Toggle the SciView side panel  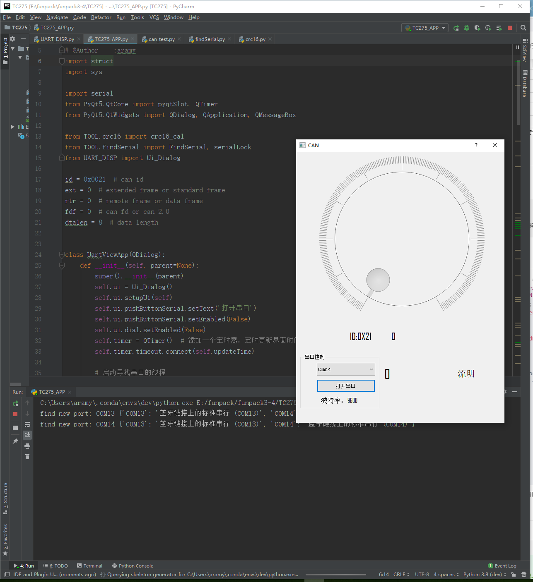525,50
